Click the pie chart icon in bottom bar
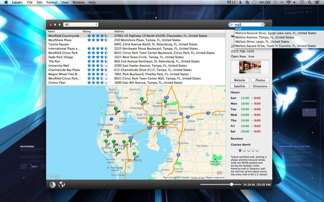Image resolution: width=324 pixels, height=202 pixels. 53,185
